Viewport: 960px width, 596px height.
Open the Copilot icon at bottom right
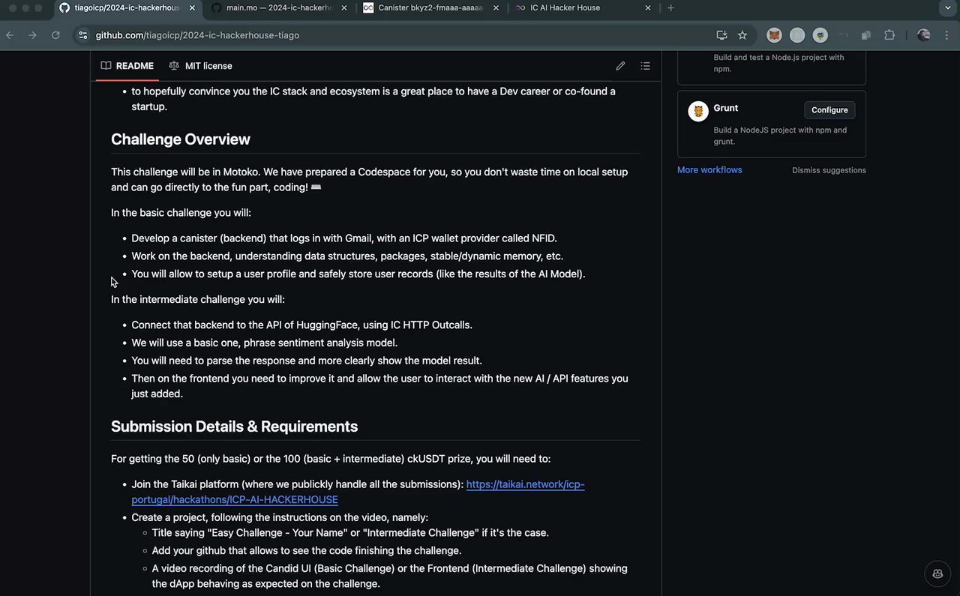[x=937, y=574]
